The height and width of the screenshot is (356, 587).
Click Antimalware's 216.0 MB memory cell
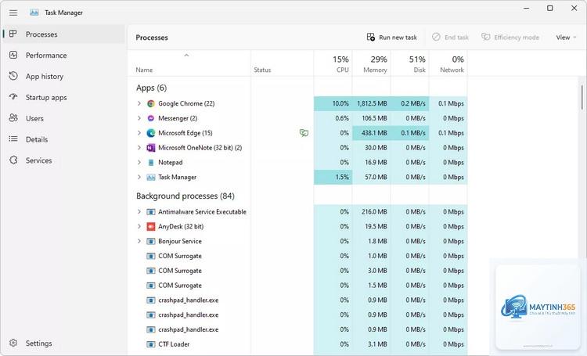pyautogui.click(x=371, y=212)
